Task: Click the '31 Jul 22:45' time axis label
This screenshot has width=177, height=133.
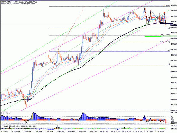Action: click(x=49, y=132)
